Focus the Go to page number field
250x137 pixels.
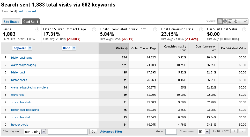(171, 132)
